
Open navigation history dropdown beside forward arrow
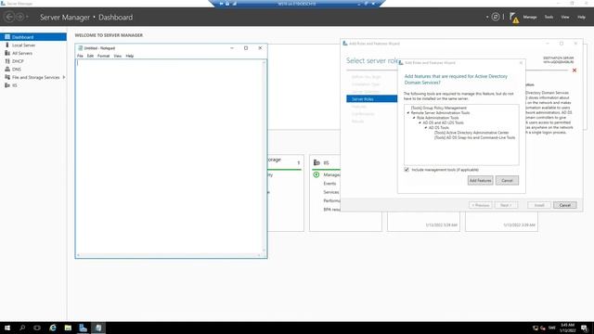[27, 17]
